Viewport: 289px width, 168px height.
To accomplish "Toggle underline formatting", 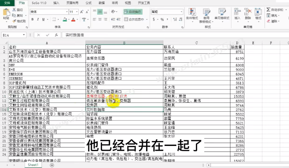I will [43, 19].
